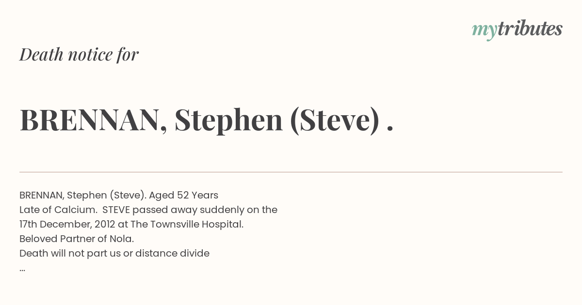
Task: Expand the truncated text ellipsis
Action: [22, 269]
